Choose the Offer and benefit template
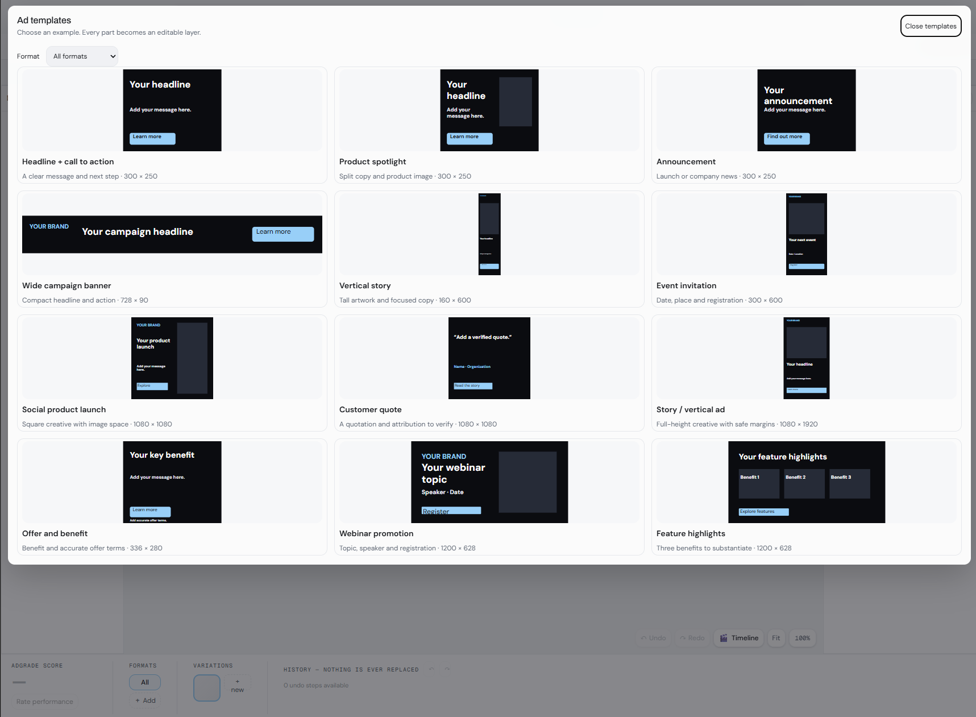Image resolution: width=976 pixels, height=717 pixels. 172,497
